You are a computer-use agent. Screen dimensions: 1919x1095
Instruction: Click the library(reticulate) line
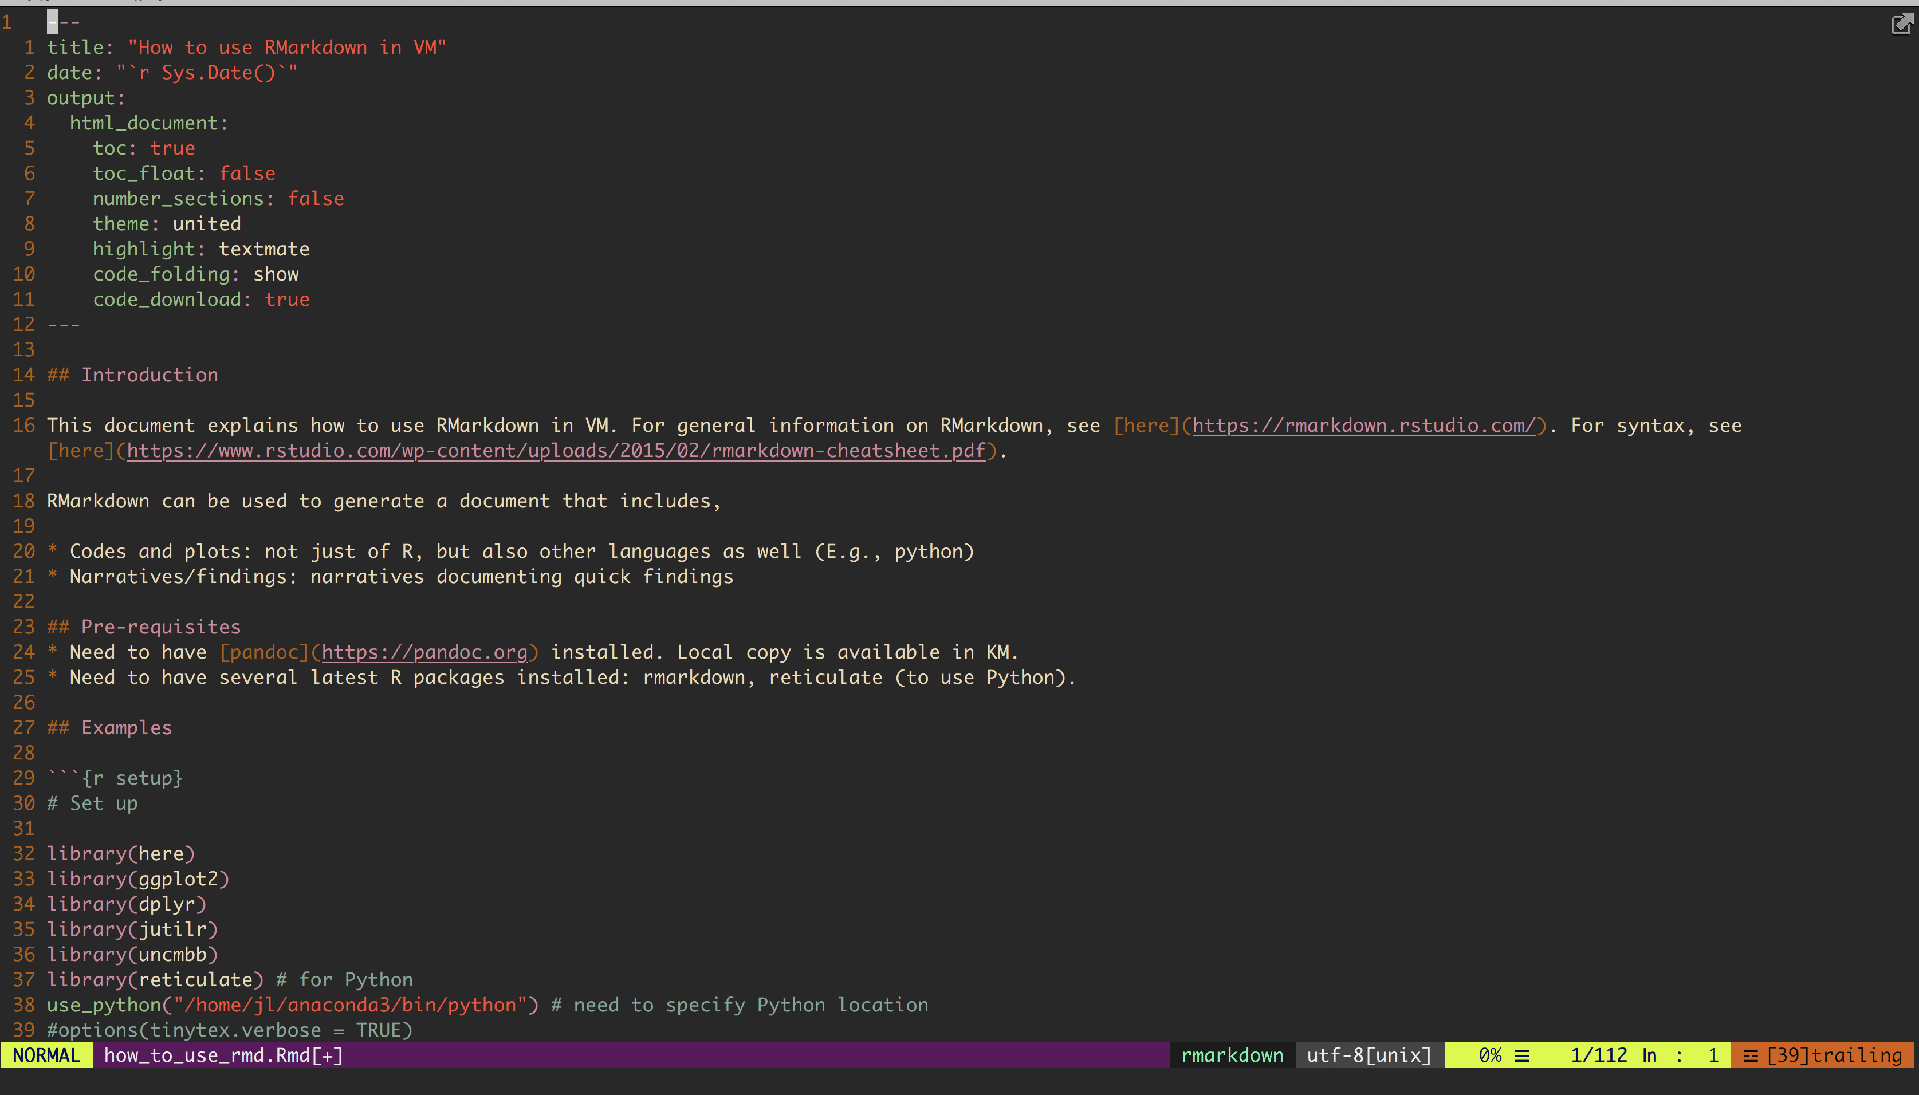[154, 980]
